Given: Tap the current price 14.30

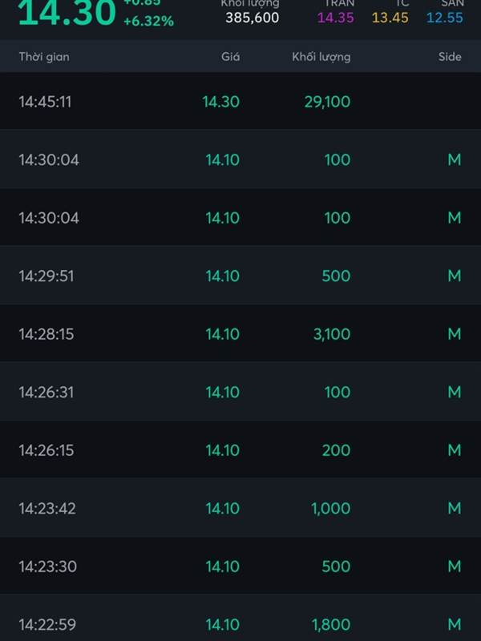Looking at the screenshot, I should pos(67,13).
